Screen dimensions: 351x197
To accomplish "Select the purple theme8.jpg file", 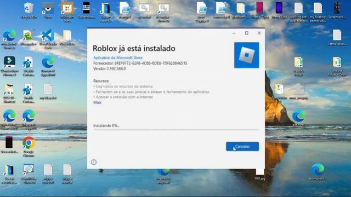I will click(x=279, y=10).
